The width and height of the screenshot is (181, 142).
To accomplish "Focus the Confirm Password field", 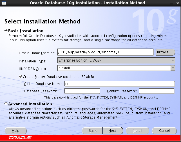I will pos(157,91).
